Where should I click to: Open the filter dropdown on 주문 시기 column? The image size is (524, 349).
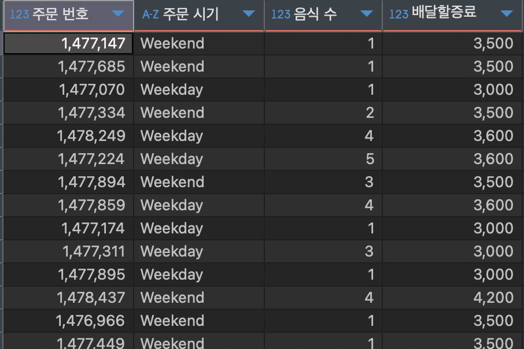click(x=249, y=14)
